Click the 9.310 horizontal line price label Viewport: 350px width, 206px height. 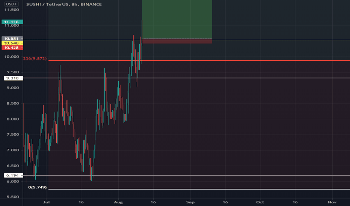[x=13, y=78]
